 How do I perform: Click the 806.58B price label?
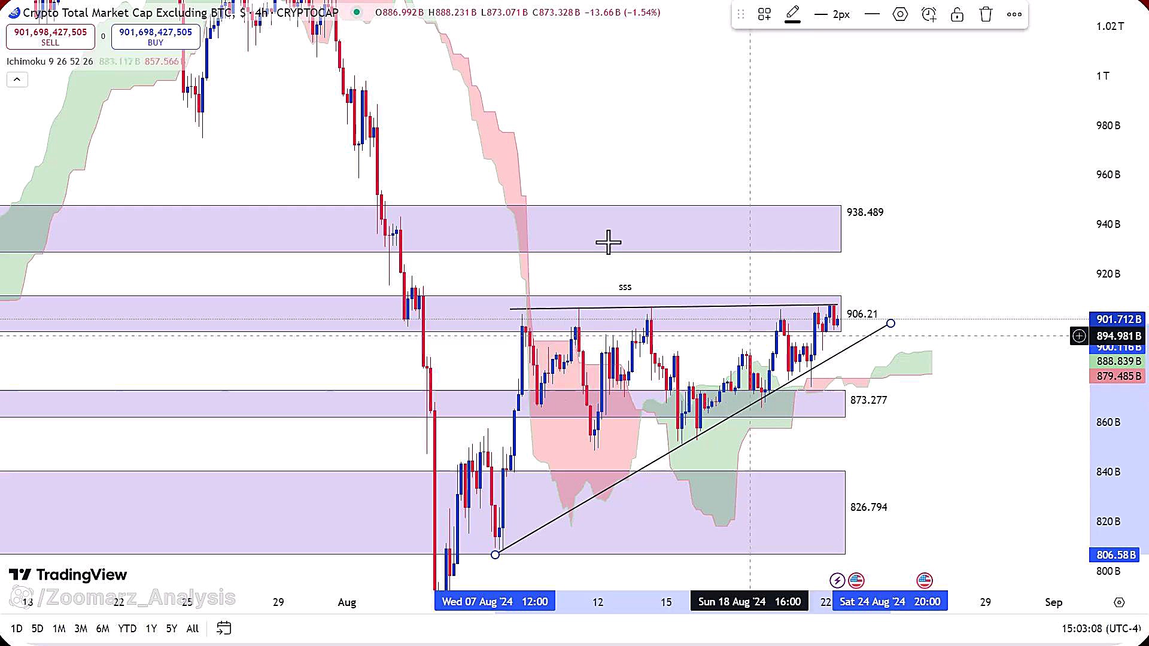point(1115,555)
